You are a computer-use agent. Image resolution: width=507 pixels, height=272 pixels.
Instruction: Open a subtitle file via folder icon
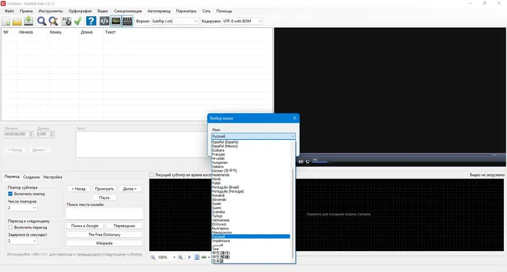tap(17, 22)
